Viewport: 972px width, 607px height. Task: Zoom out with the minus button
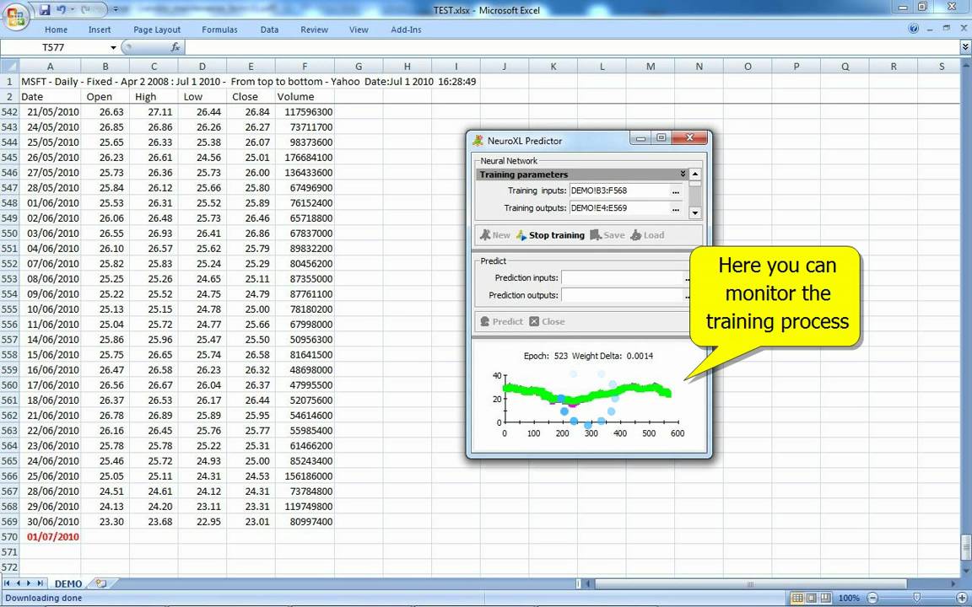[872, 599]
